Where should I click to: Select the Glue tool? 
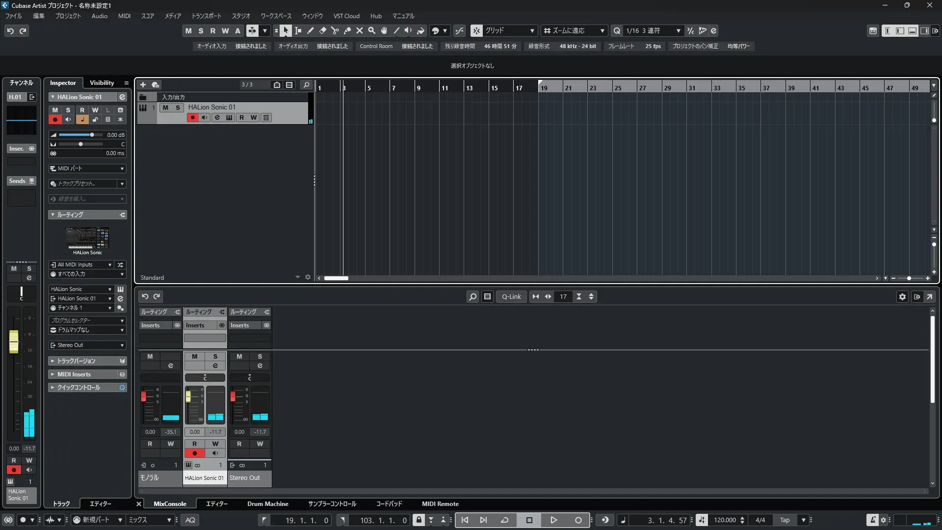point(347,31)
